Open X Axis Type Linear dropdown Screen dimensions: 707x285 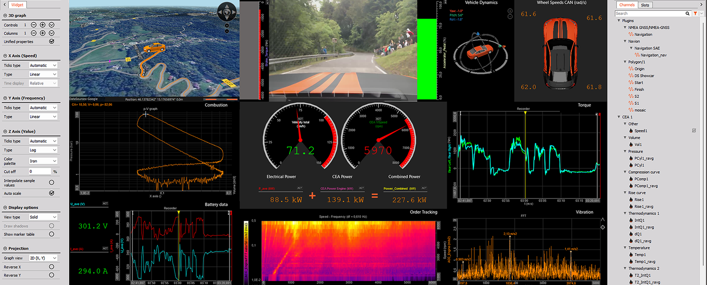(43, 74)
